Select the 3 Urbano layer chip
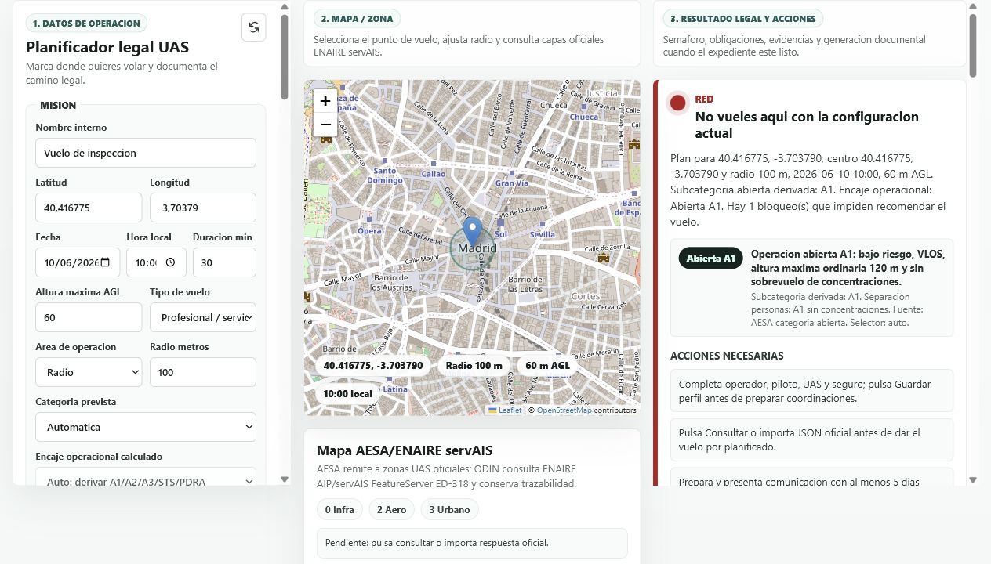This screenshot has width=991, height=564. [x=449, y=510]
